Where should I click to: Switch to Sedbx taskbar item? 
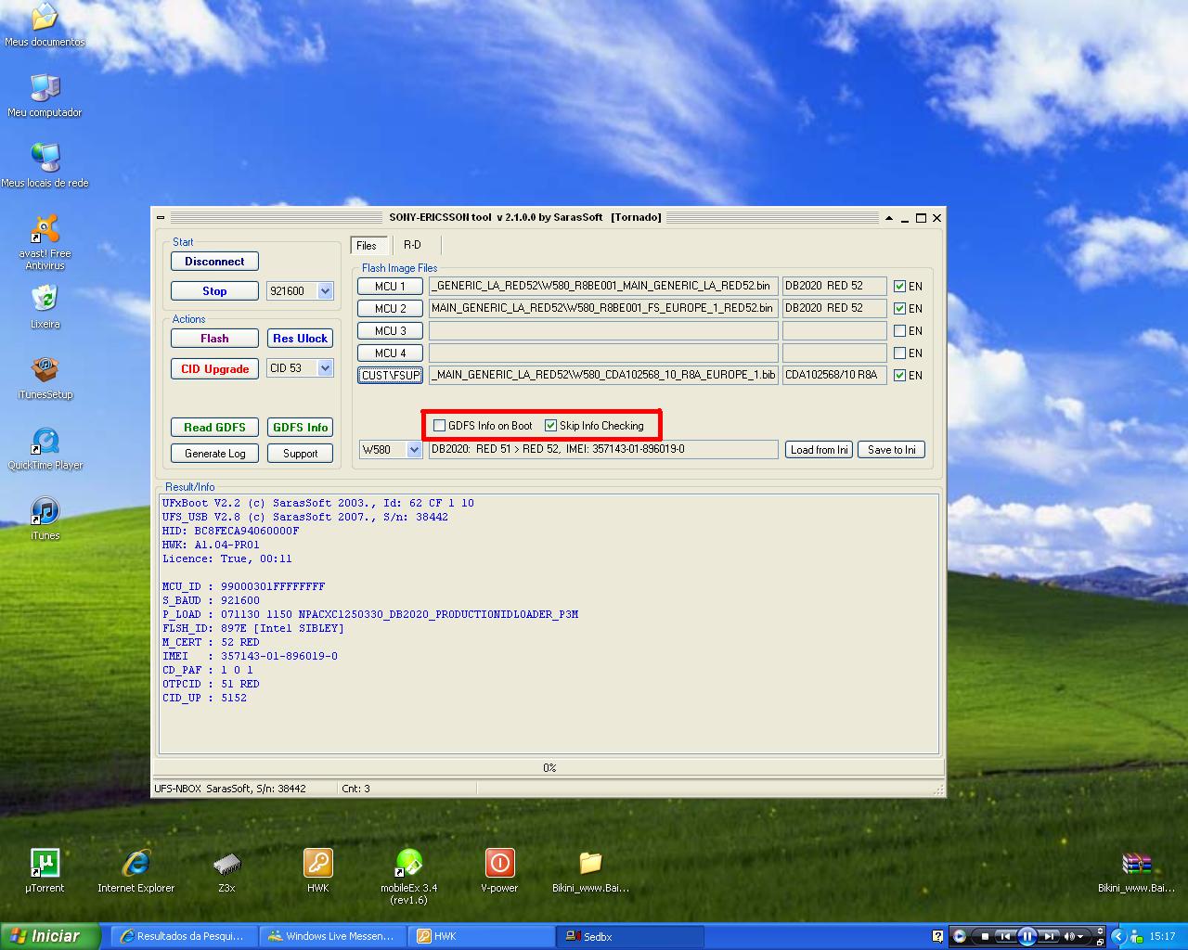click(628, 937)
